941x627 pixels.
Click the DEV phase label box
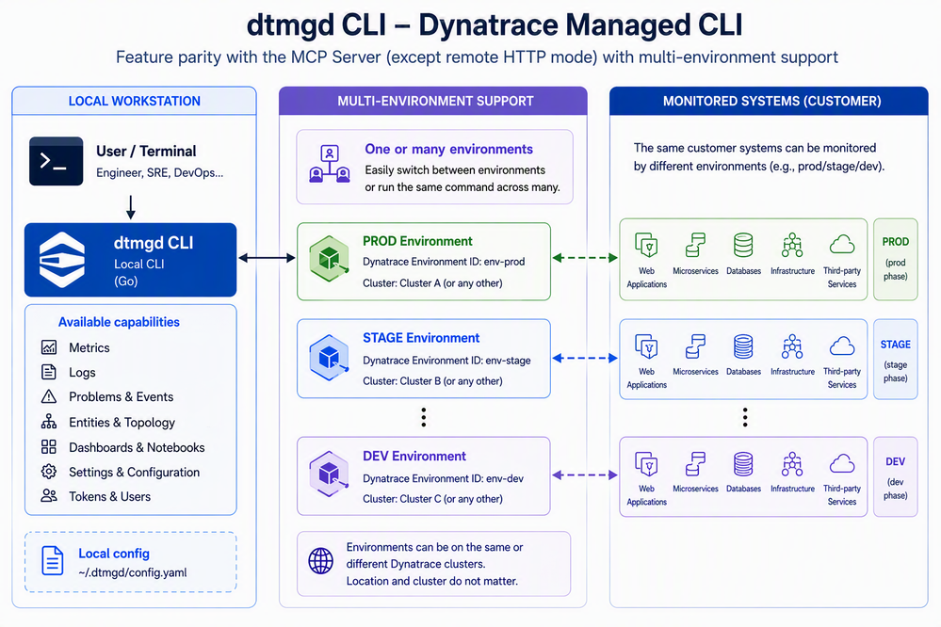[x=896, y=476]
